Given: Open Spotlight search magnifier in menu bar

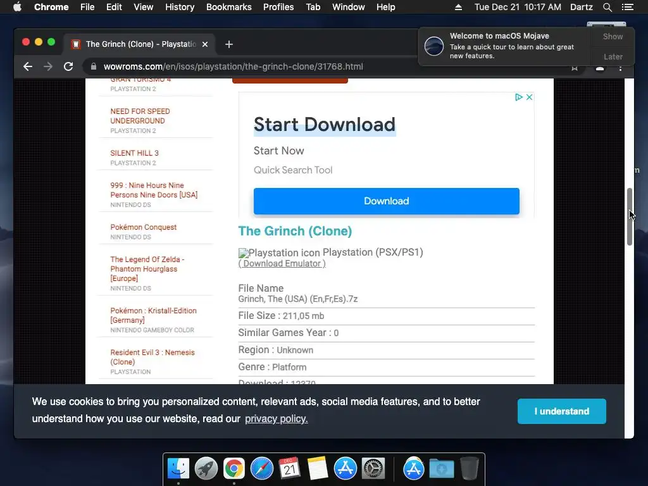Looking at the screenshot, I should [607, 7].
